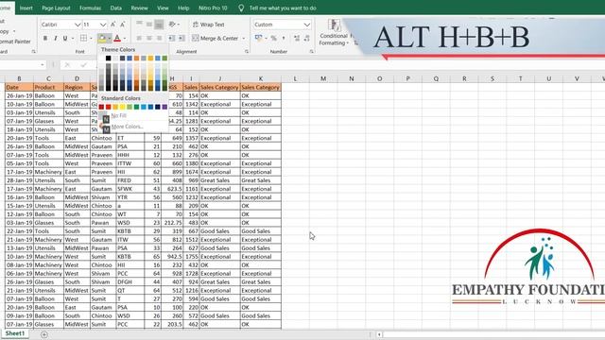Apply Bottom Align to the cells
Viewport: 605px width, 340px height.
pos(159,25)
